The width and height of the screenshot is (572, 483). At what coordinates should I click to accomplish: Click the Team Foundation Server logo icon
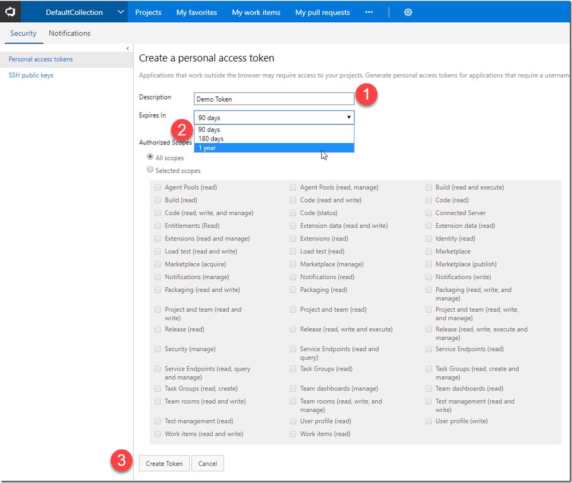[x=10, y=12]
